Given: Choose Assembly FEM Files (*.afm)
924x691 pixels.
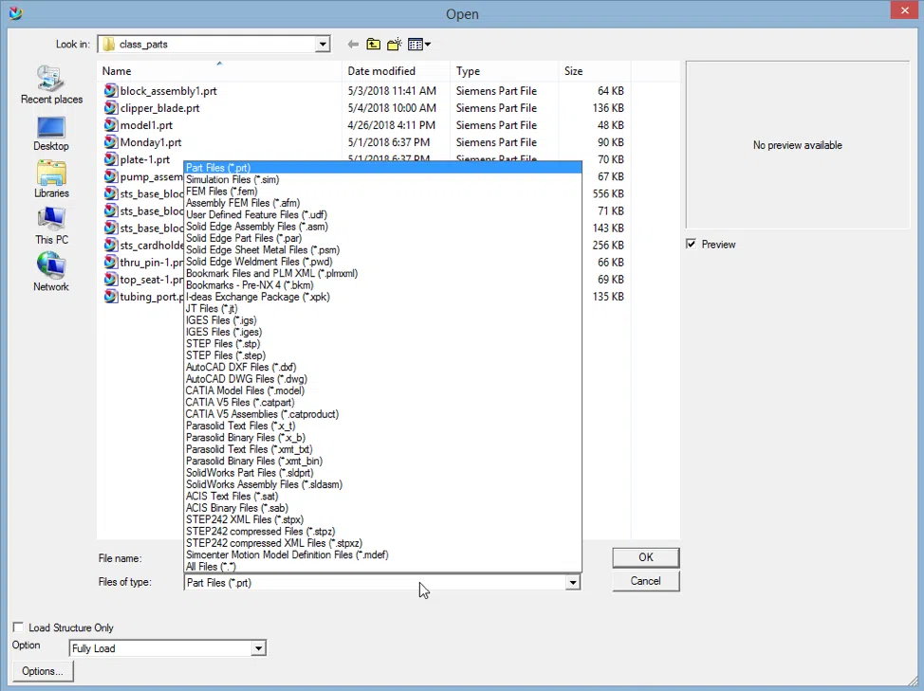Looking at the screenshot, I should (383, 203).
